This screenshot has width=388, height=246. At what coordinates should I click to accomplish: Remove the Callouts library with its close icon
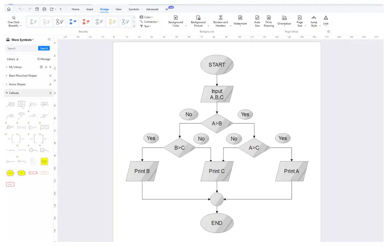[50, 93]
